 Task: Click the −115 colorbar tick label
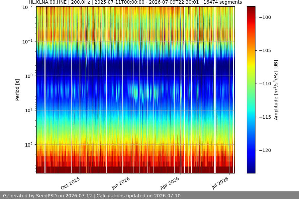coord(265,117)
